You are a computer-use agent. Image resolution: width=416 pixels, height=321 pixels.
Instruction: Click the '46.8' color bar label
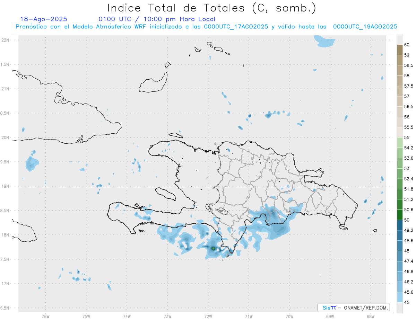tap(409, 271)
